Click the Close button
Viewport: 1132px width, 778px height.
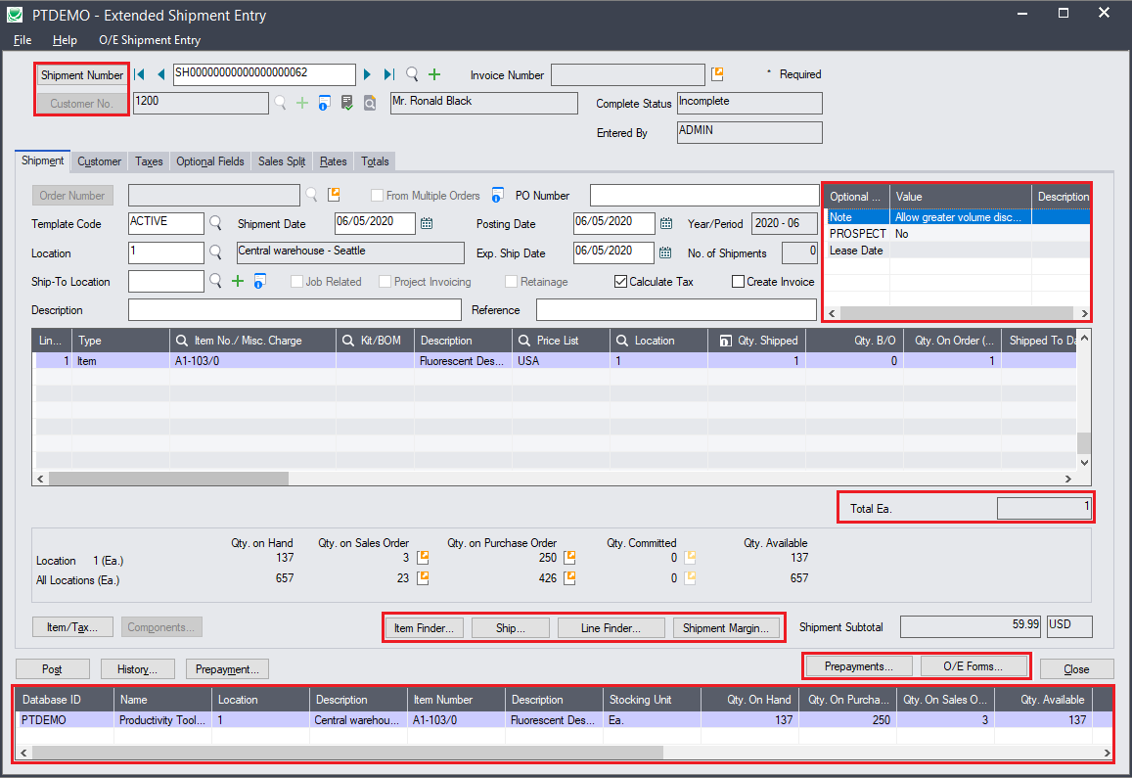[x=1076, y=669]
